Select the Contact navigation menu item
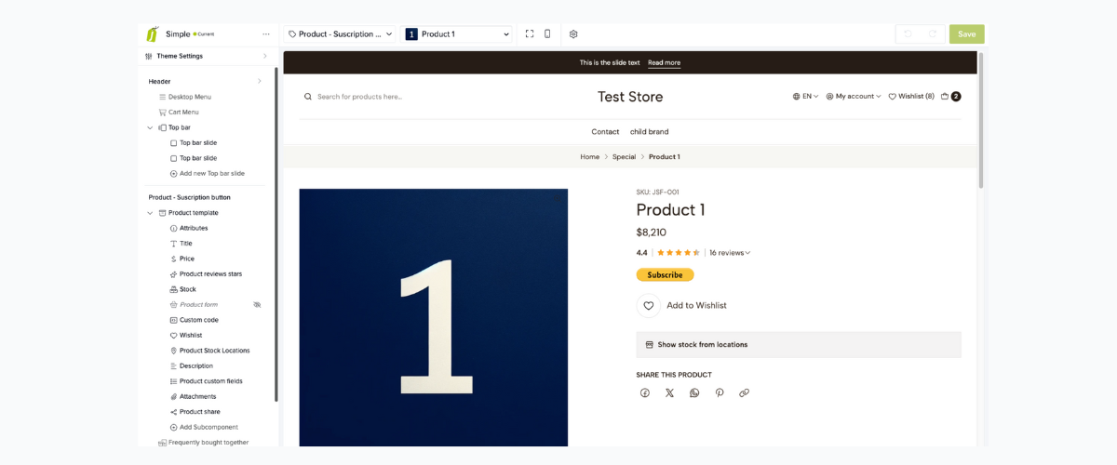This screenshot has width=1117, height=465. [605, 131]
